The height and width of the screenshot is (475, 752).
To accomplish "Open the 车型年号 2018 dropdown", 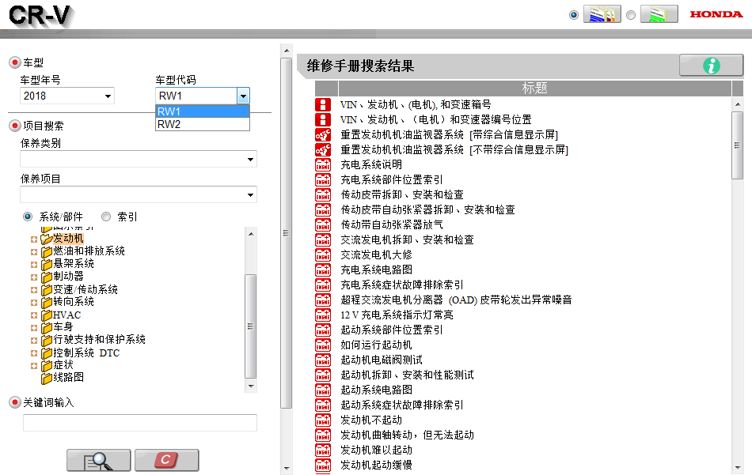I will coord(67,96).
